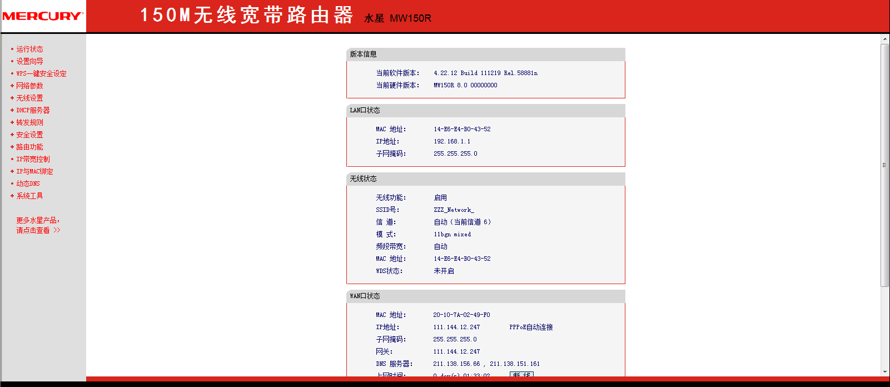Screen dimensions: 890x387
Task: Select the 频段带宽 value 自动
Action: point(440,246)
